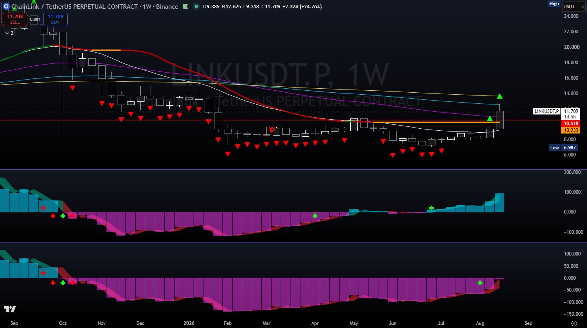Select the latest weekly candle body
The image size is (587, 328).
(x=500, y=120)
